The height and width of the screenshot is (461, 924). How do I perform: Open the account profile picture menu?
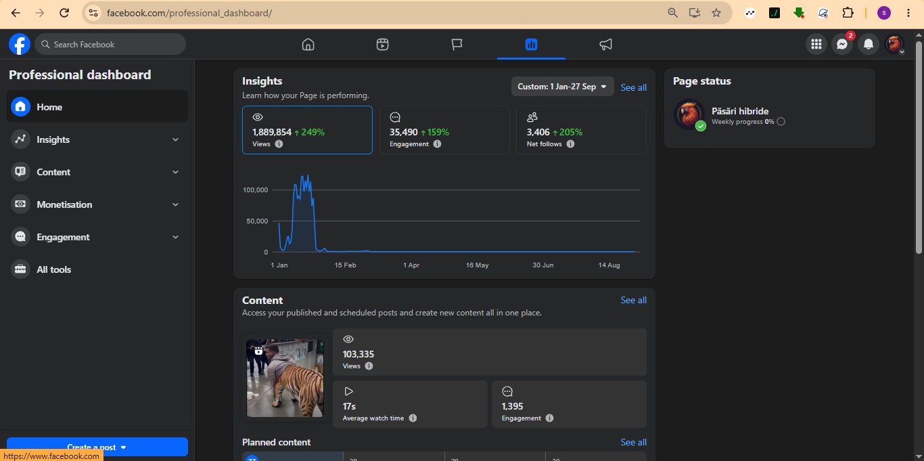(894, 45)
